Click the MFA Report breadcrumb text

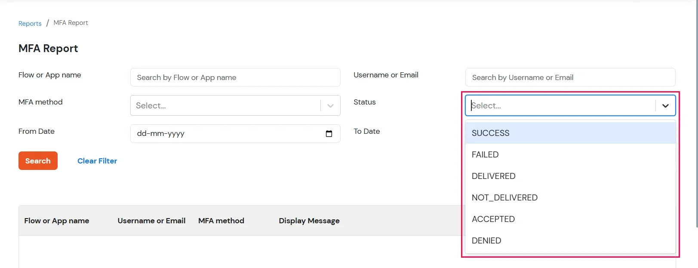coord(71,23)
